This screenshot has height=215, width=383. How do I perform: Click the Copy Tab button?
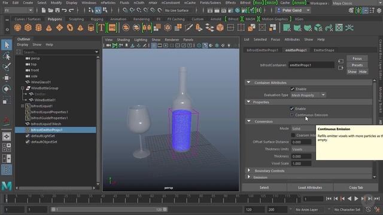point(356,188)
